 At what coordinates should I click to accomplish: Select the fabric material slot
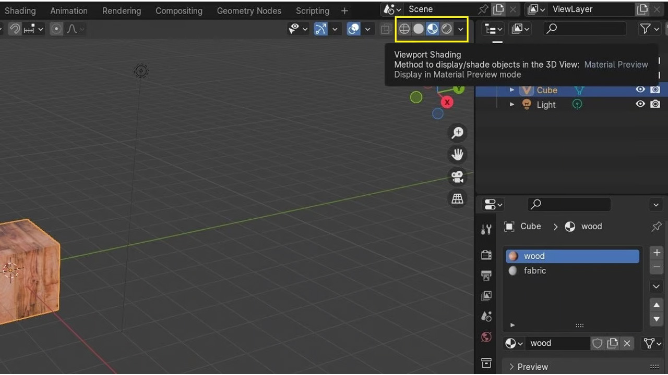click(535, 271)
